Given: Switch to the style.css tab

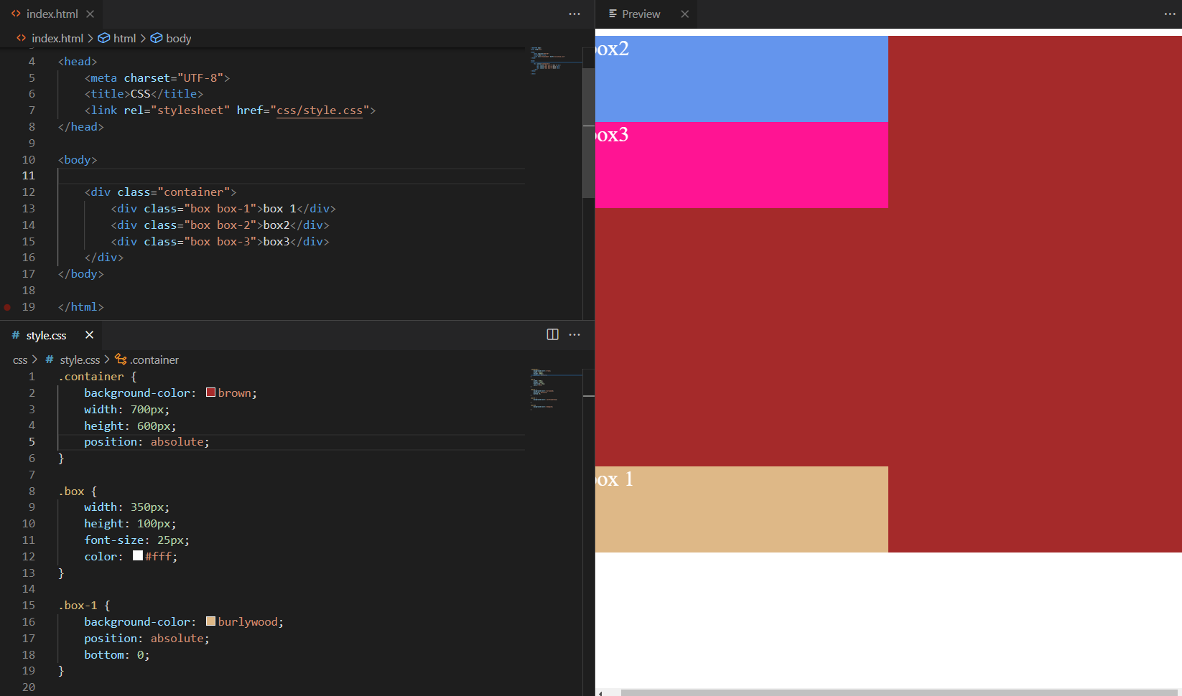Looking at the screenshot, I should [46, 336].
